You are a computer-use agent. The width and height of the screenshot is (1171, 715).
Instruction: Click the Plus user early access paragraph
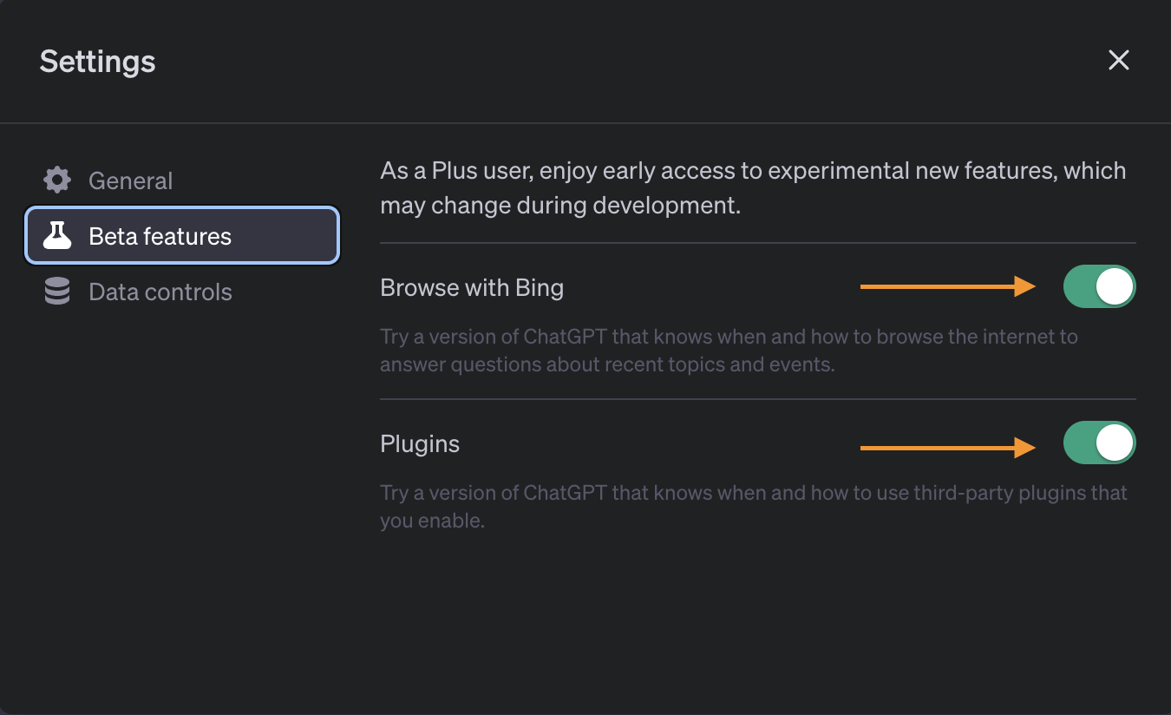[x=753, y=188]
